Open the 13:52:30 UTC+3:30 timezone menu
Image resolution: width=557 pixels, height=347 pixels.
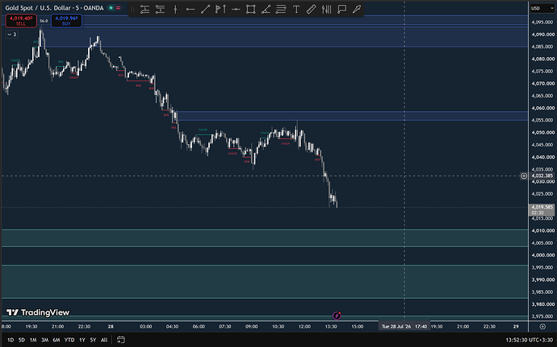coord(529,340)
